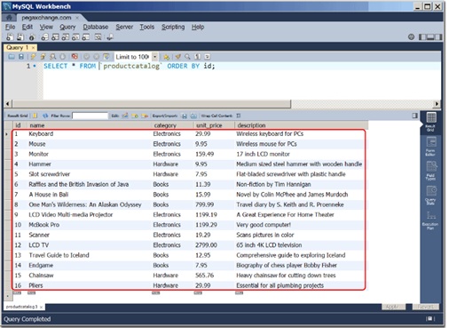
Task: Click the beautify query broom icon
Action: [x=178, y=57]
